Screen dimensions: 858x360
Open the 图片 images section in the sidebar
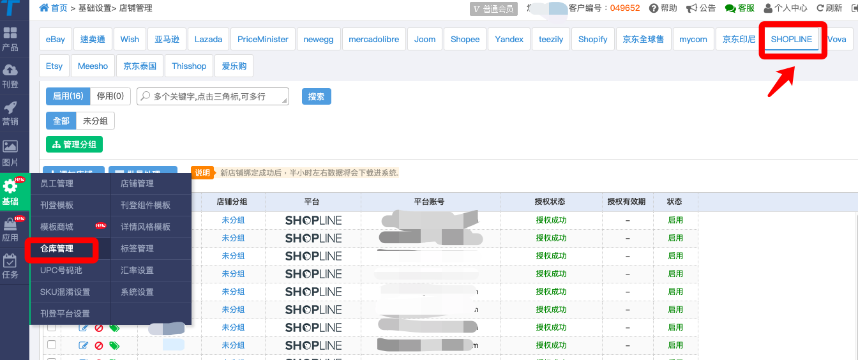coord(10,154)
